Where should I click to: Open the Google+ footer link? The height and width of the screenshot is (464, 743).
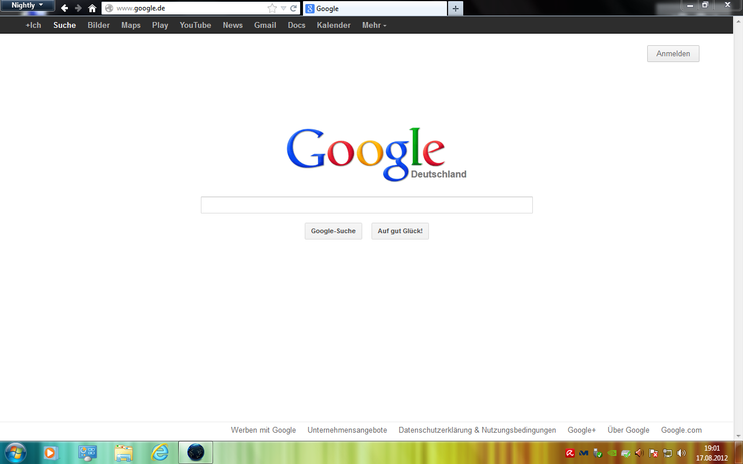pos(582,430)
